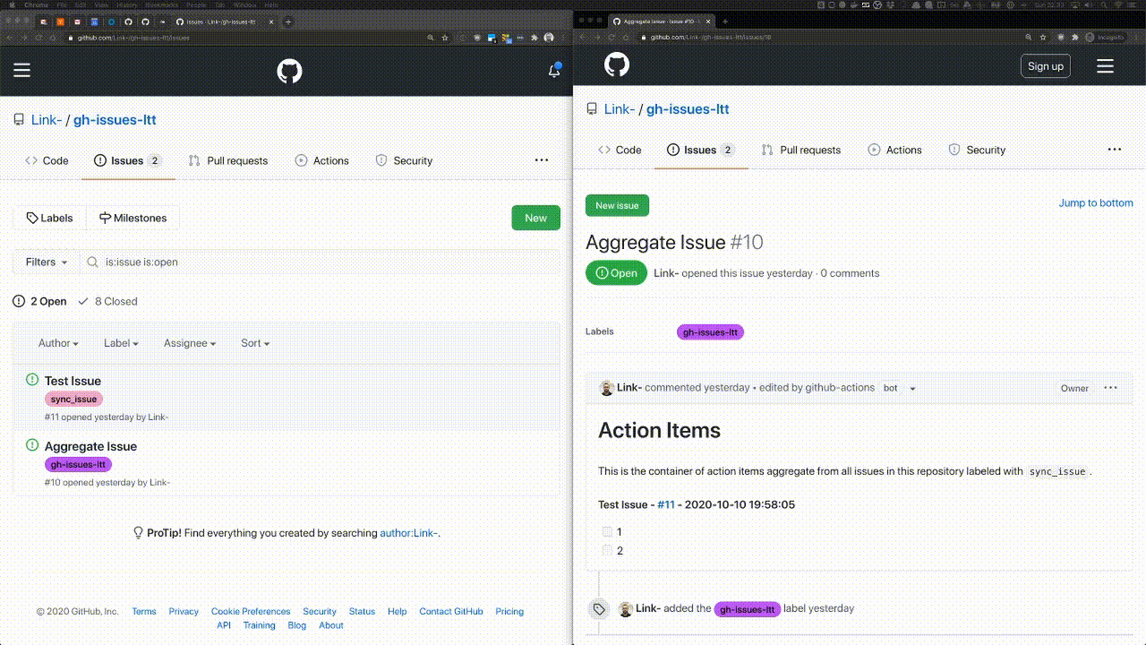Open Contact GitHub footer link
1146x645 pixels.
(x=451, y=612)
